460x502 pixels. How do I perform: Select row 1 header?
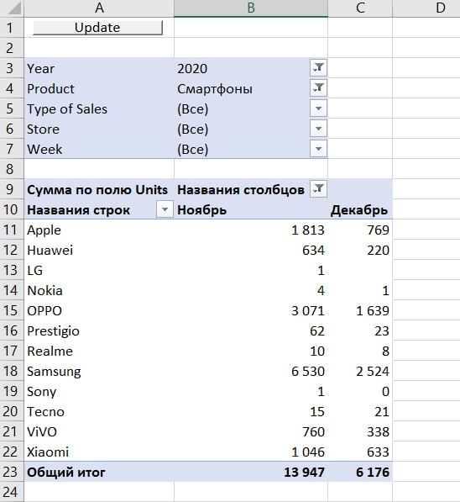(x=12, y=28)
